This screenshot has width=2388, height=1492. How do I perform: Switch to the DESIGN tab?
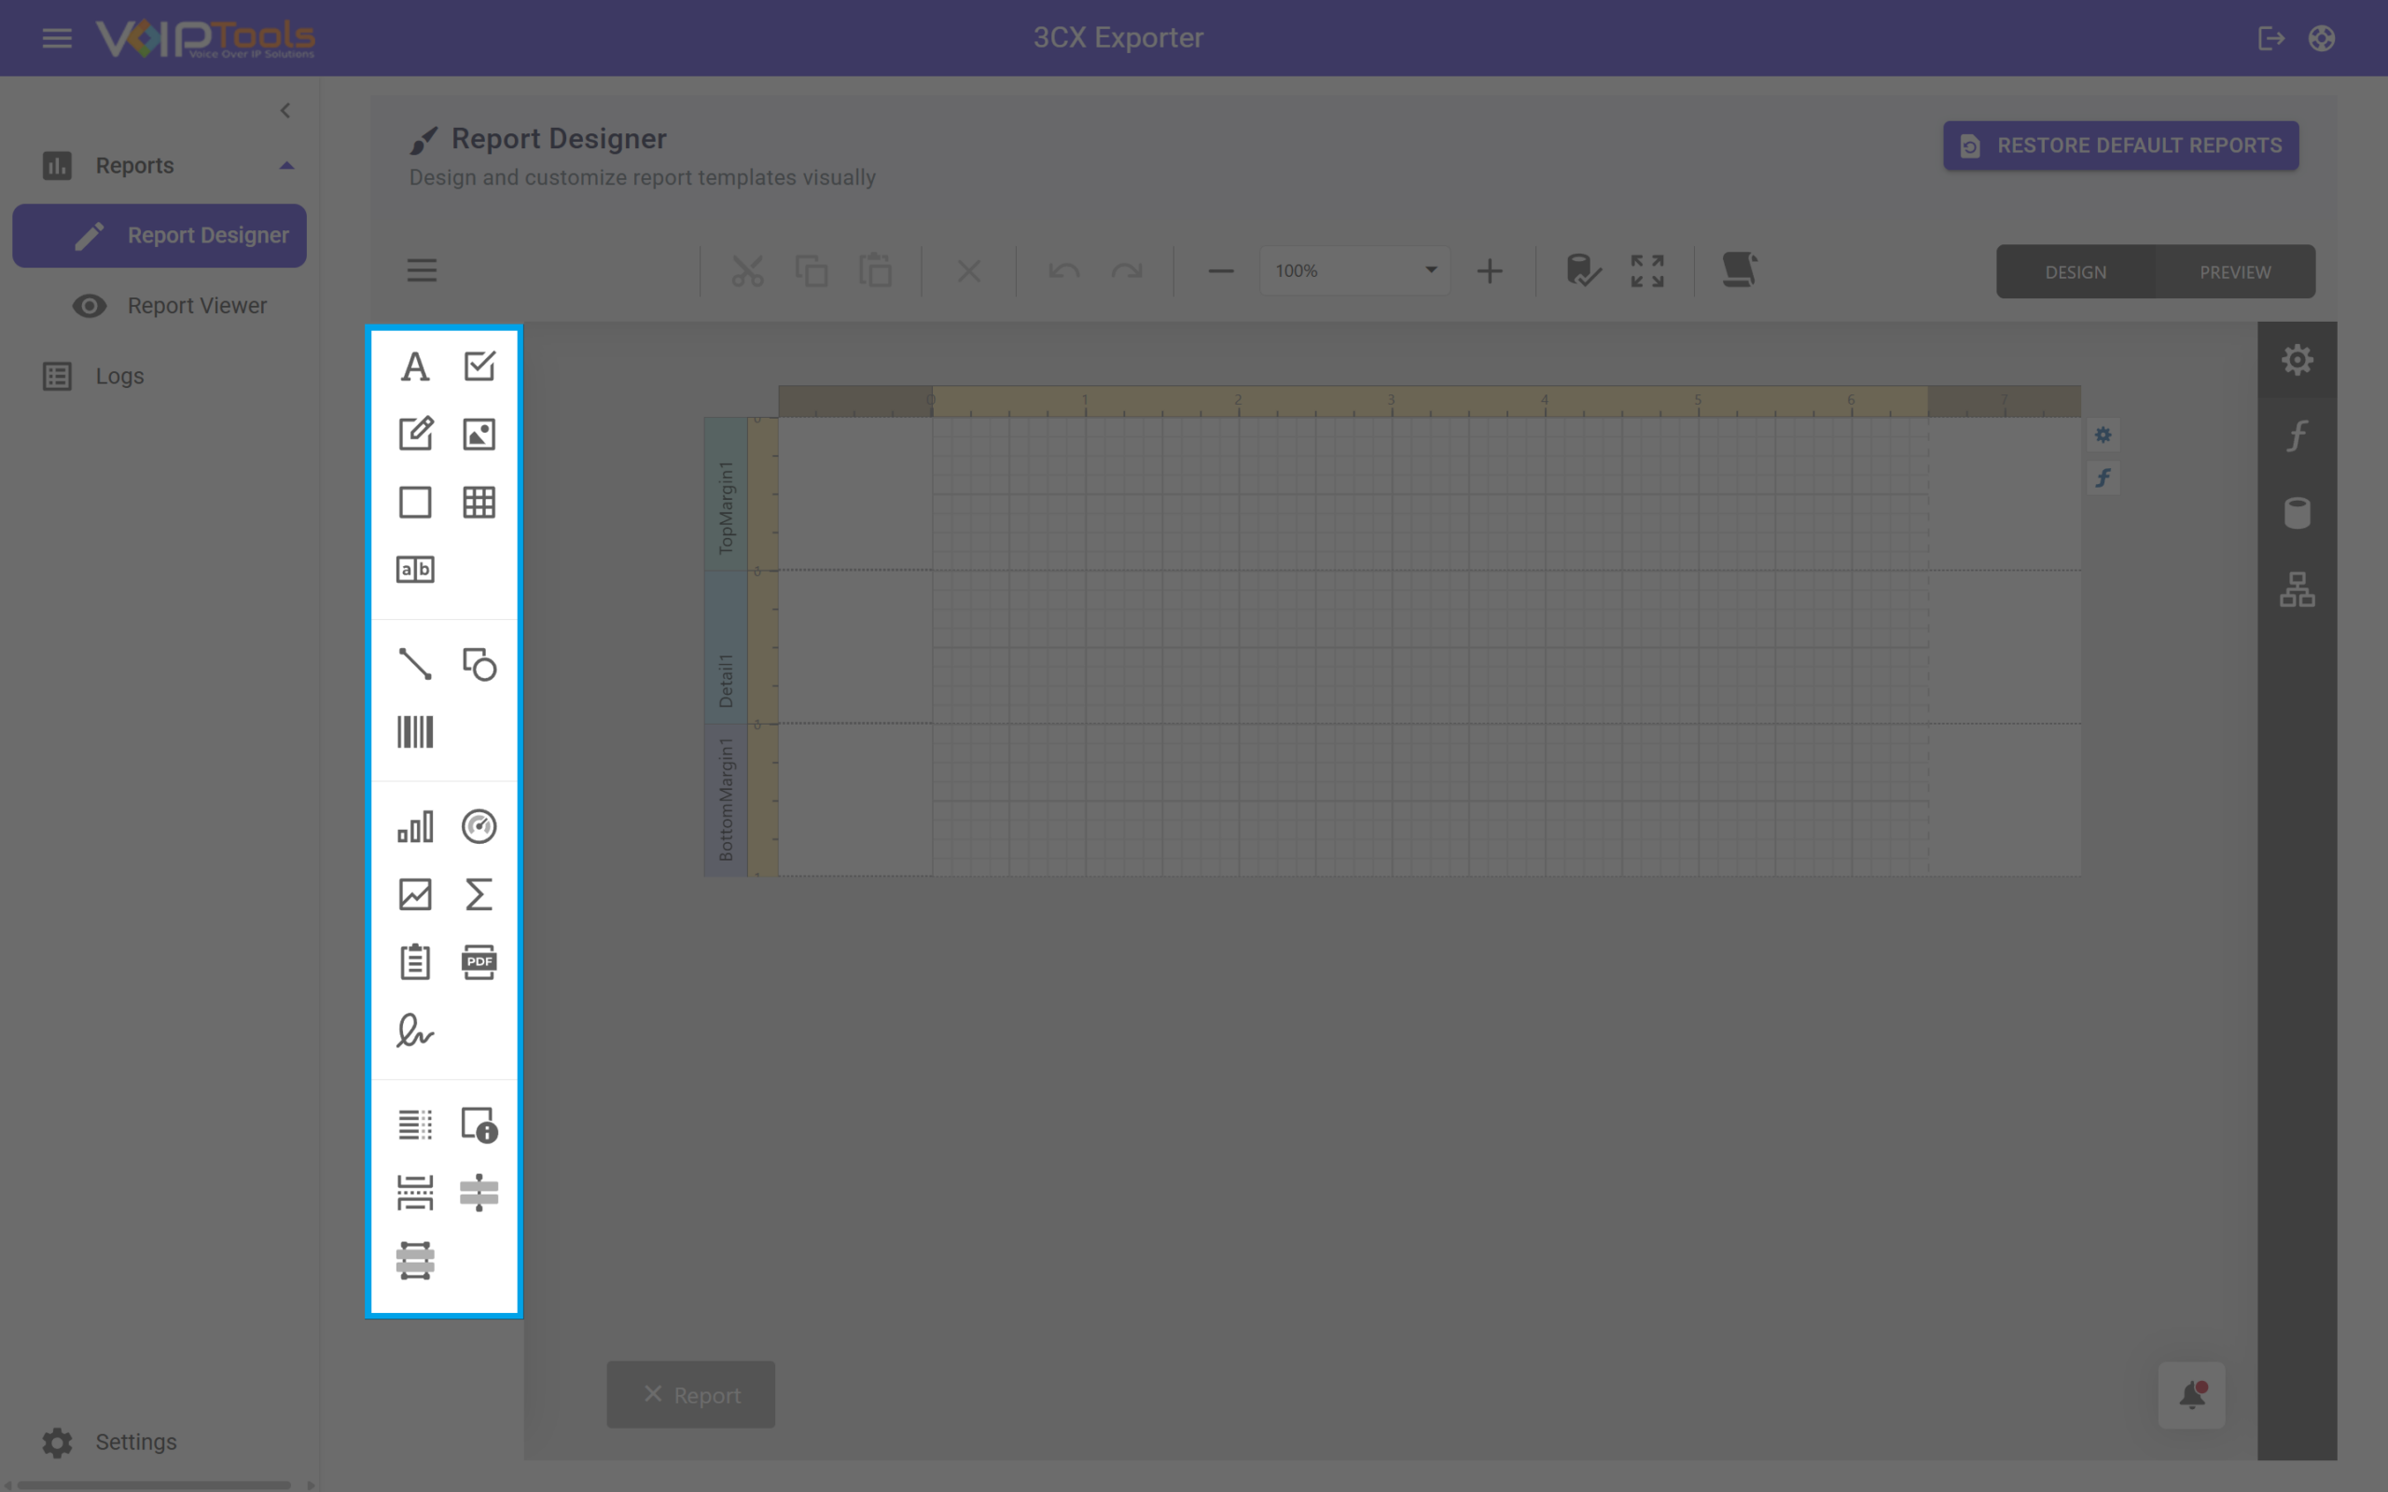point(2076,271)
